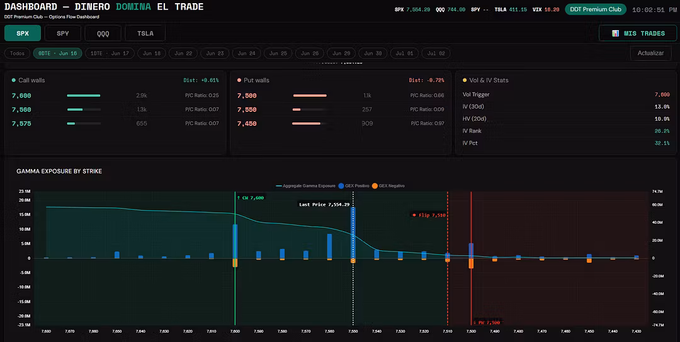Click the IV Rank 26.2% value
Image resolution: width=680 pixels, height=342 pixels.
662,131
